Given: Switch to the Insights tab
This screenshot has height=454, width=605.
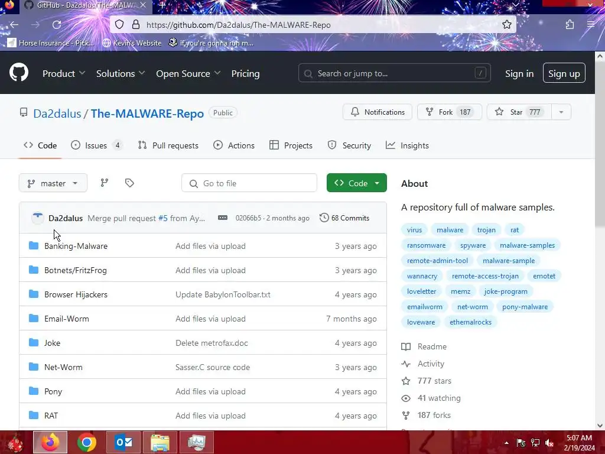Looking at the screenshot, I should pos(407,145).
